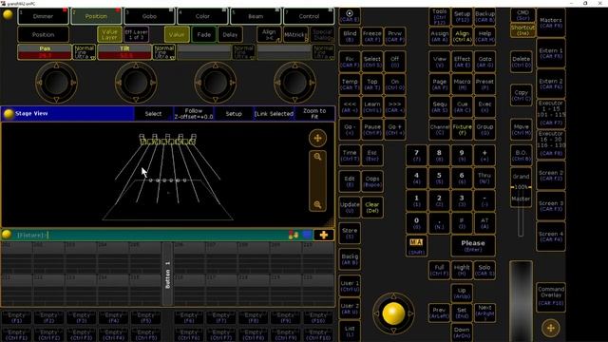The image size is (608, 342).
Task: Click the <<< key
Action: tap(350, 106)
